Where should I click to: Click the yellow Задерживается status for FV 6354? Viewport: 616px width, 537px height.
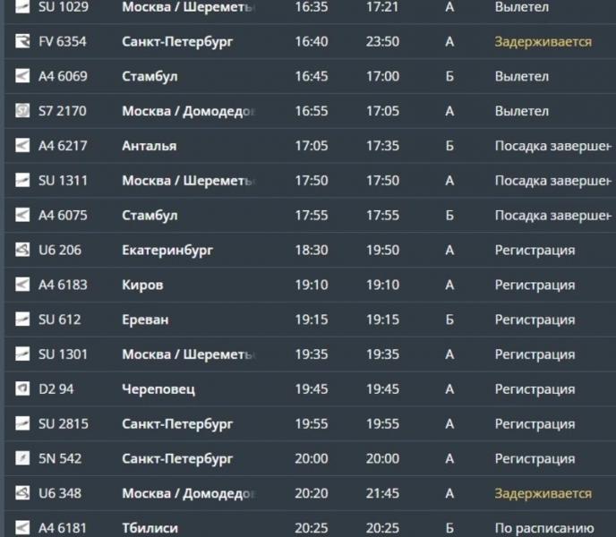click(543, 42)
